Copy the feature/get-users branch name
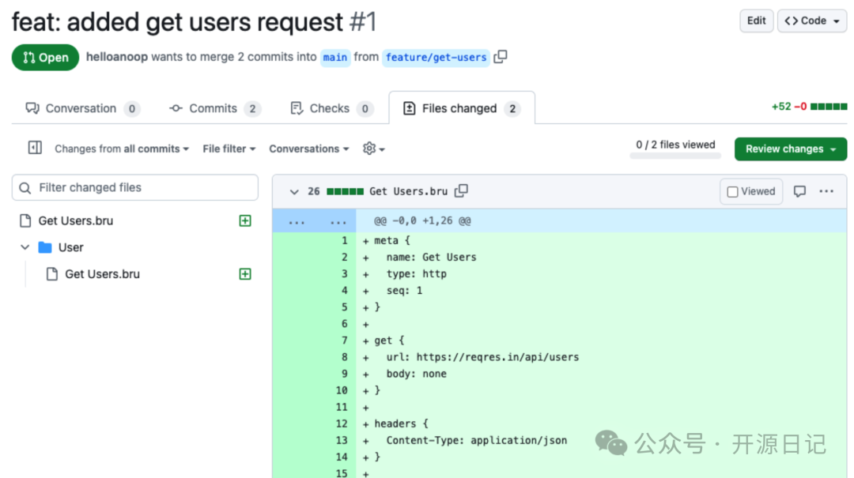The width and height of the screenshot is (854, 478). [x=500, y=57]
